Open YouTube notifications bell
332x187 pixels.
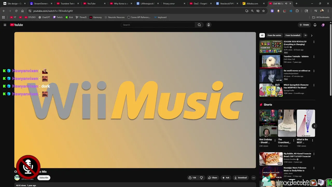click(x=315, y=25)
